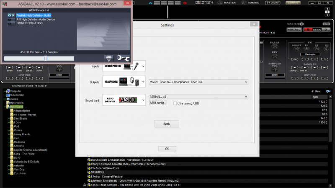Close the Settings dialog
This screenshot has width=335, height=188.
point(254,24)
